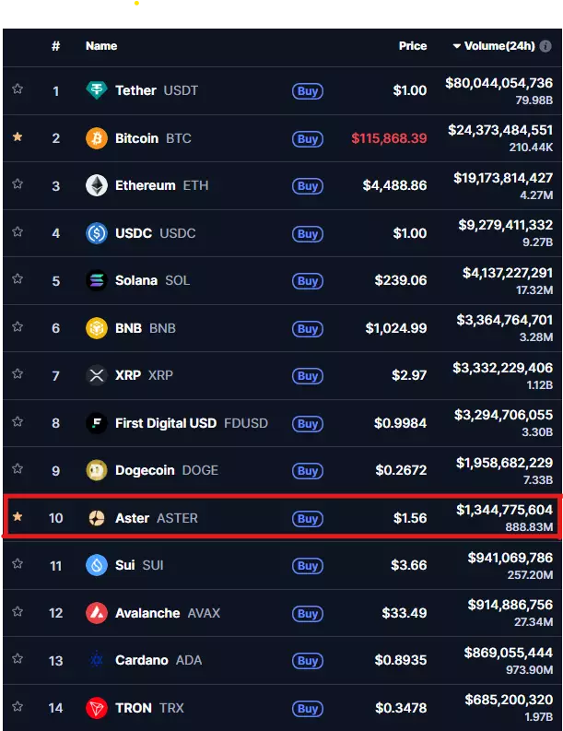Click the Tether coin logo icon

tap(96, 90)
